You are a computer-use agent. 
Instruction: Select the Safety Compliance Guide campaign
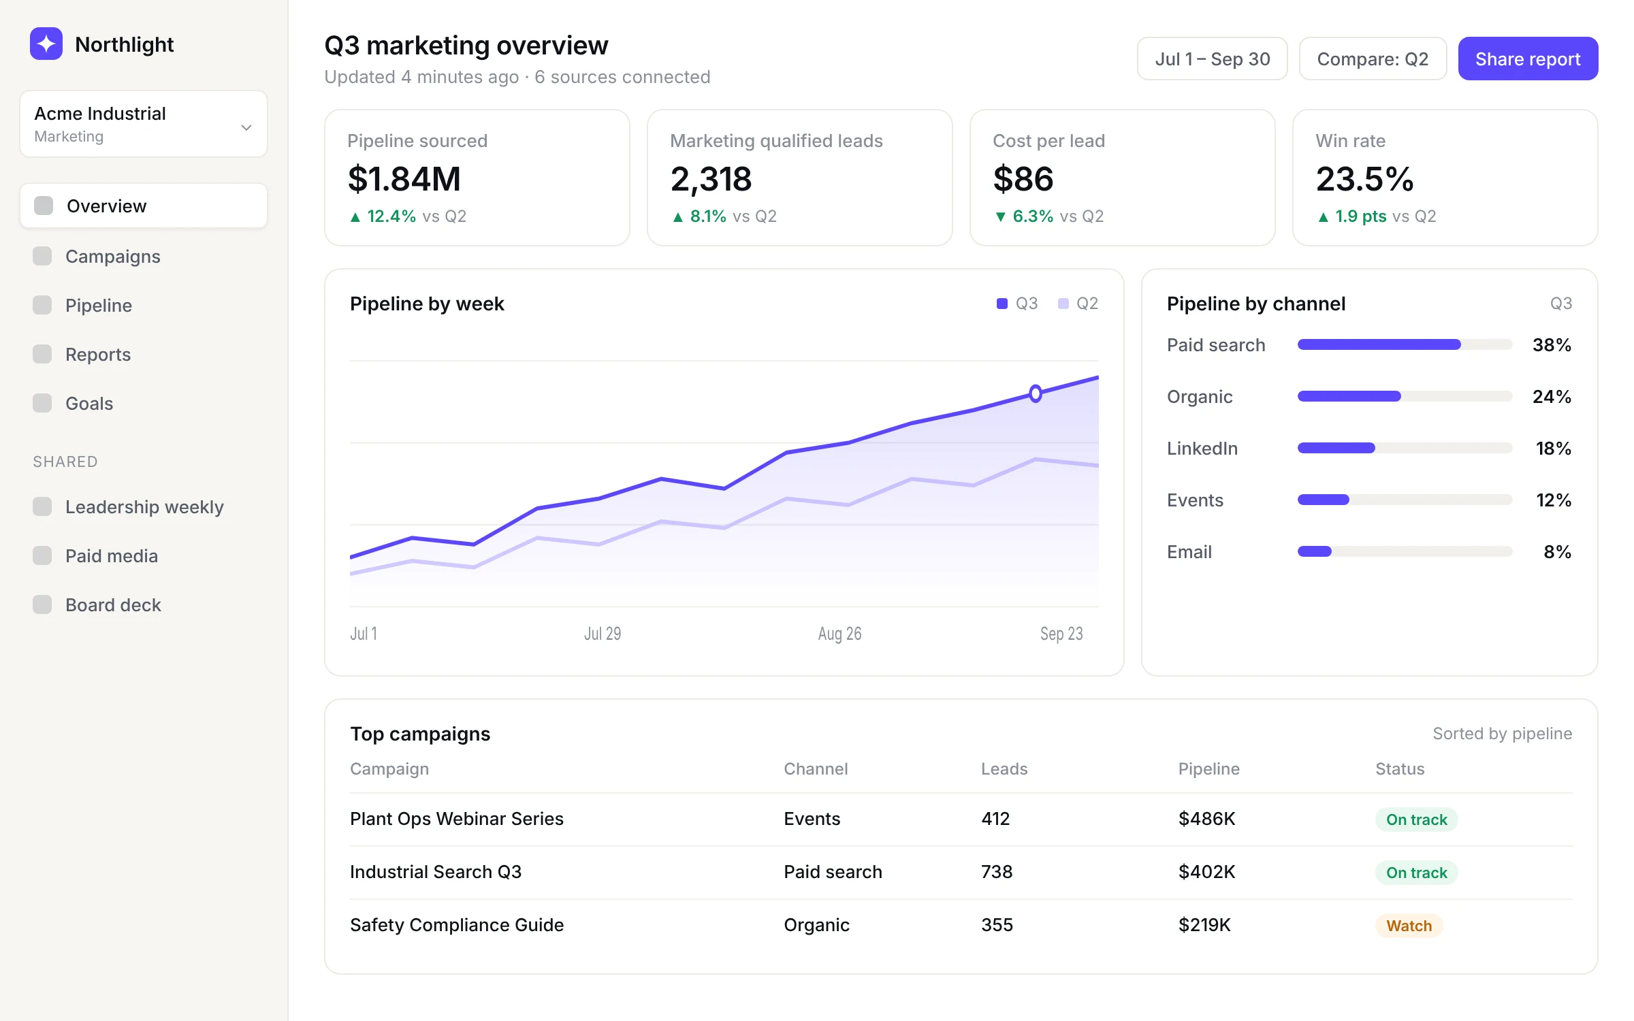pos(961,925)
